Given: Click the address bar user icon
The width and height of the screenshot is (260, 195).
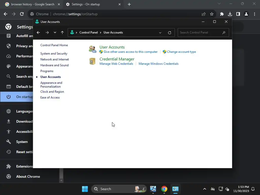Looking at the screenshot, I should pyautogui.click(x=72, y=32).
